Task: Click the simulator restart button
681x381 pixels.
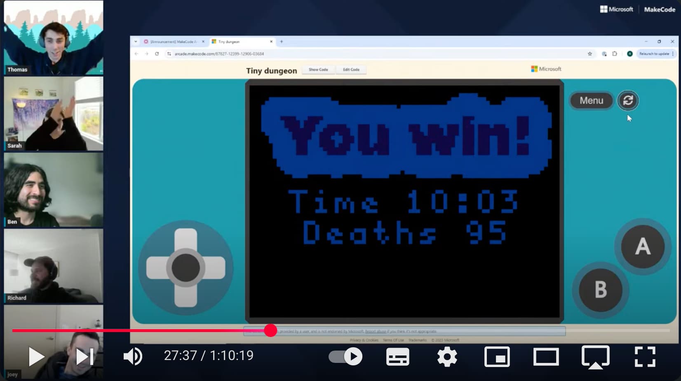Action: point(628,100)
